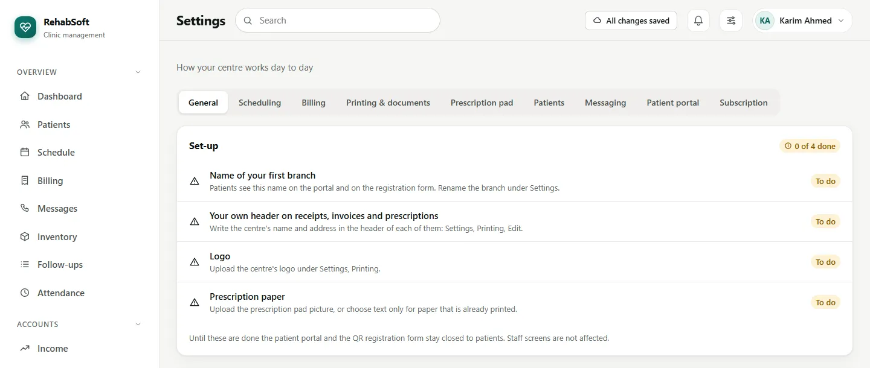Click the Karim Ahmed name text
870x368 pixels.
coord(805,21)
